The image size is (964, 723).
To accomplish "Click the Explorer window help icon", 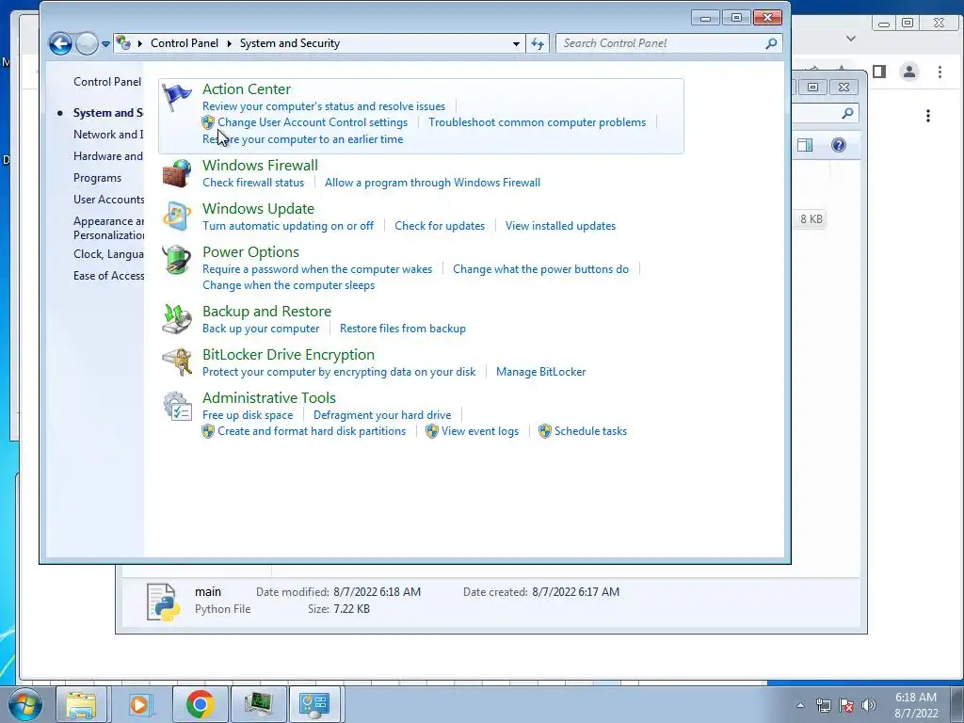I will pos(839,145).
